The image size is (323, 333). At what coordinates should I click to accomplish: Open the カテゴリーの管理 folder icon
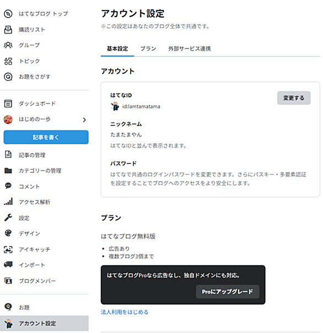pyautogui.click(x=8, y=171)
